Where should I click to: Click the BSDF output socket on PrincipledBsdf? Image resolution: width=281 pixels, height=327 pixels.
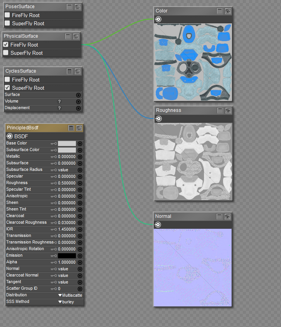[x=10, y=136]
